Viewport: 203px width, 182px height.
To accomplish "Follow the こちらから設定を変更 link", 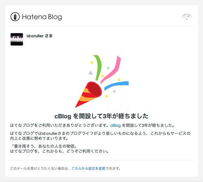I will point(89,169).
